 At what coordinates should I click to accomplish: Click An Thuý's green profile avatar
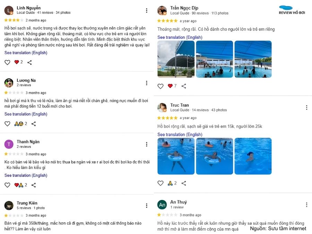tap(162, 205)
